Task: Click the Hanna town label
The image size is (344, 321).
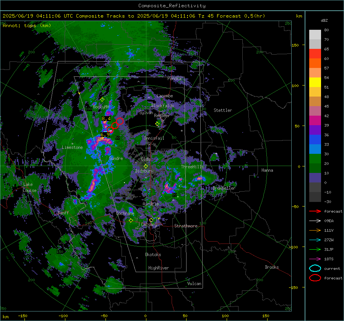Action: pyautogui.click(x=267, y=170)
